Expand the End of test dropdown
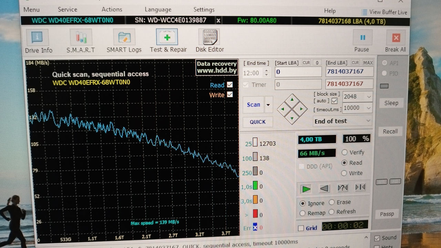The image size is (441, 248). 368,121
